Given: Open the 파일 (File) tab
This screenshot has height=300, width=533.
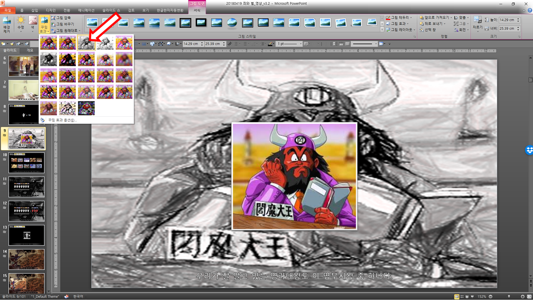Looking at the screenshot, I should pos(8,10).
